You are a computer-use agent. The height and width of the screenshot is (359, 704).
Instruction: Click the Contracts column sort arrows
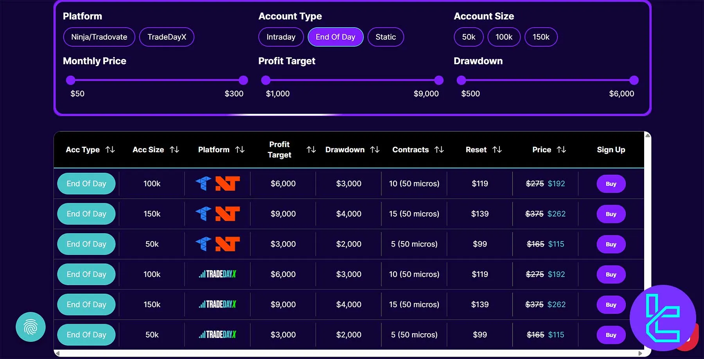click(x=440, y=149)
